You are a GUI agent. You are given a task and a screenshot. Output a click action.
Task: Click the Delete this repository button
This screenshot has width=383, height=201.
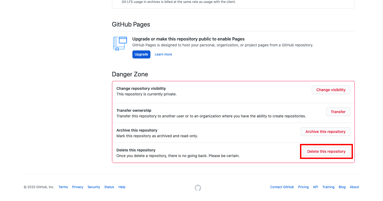[x=326, y=151]
